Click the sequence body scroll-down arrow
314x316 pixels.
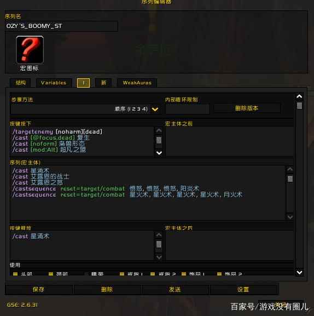tap(290, 217)
